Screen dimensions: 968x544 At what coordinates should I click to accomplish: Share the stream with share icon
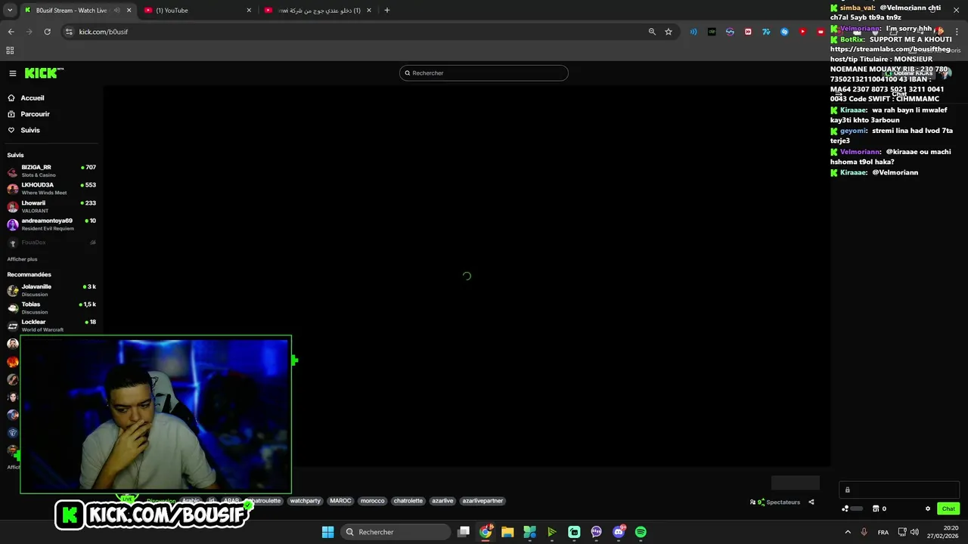[x=811, y=502]
